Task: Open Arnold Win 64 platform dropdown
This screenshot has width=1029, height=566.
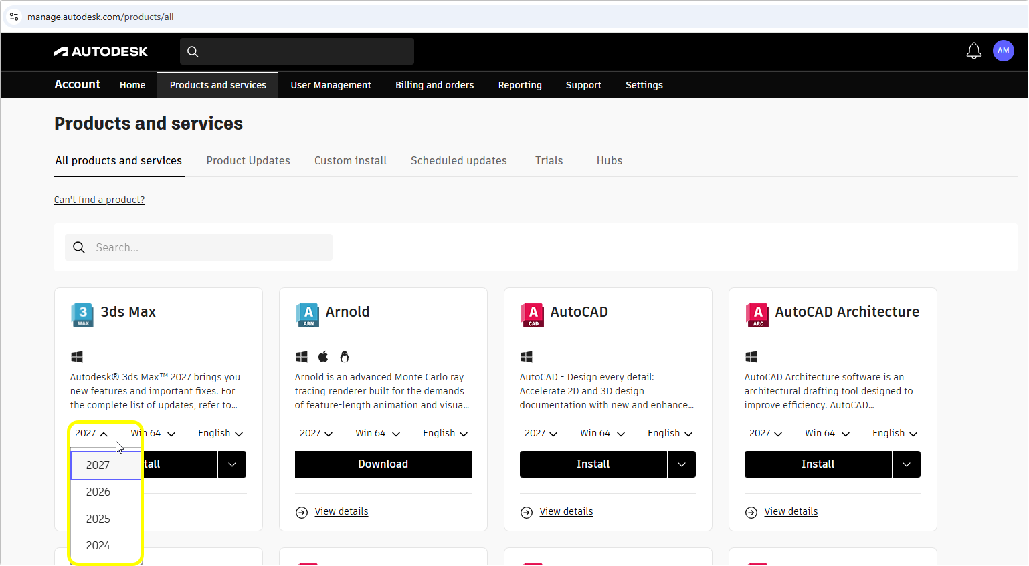Action: (x=377, y=434)
